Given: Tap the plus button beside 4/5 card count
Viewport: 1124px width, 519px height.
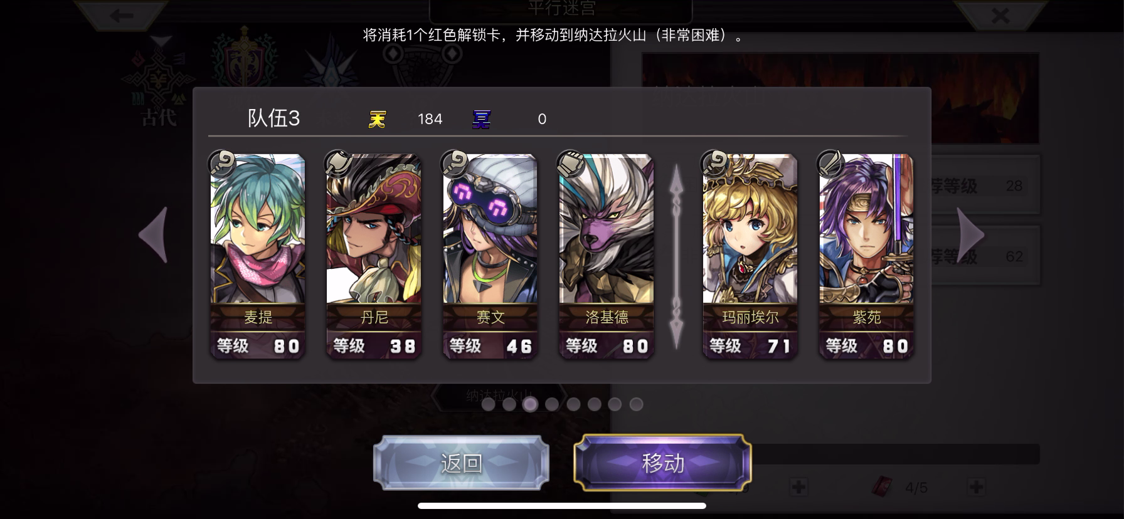Looking at the screenshot, I should (976, 487).
